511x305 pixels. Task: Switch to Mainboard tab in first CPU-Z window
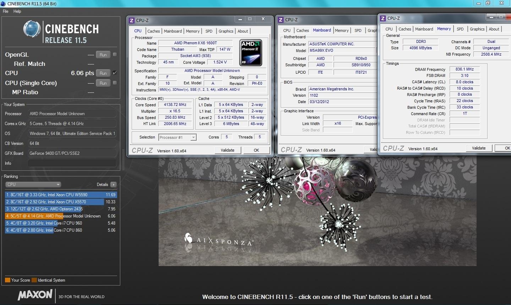pyautogui.click(x=173, y=31)
